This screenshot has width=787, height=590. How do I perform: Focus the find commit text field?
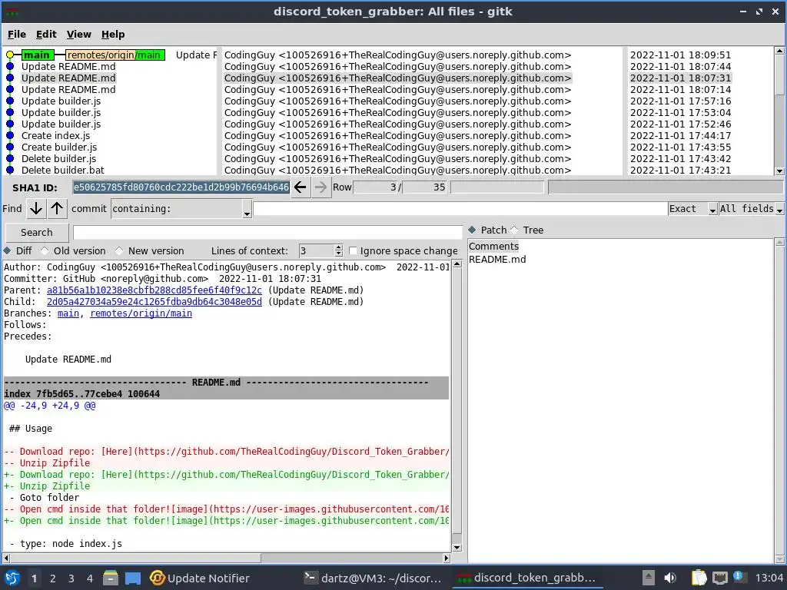click(x=460, y=209)
